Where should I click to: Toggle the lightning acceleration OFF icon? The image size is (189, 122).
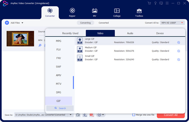(x=85, y=115)
